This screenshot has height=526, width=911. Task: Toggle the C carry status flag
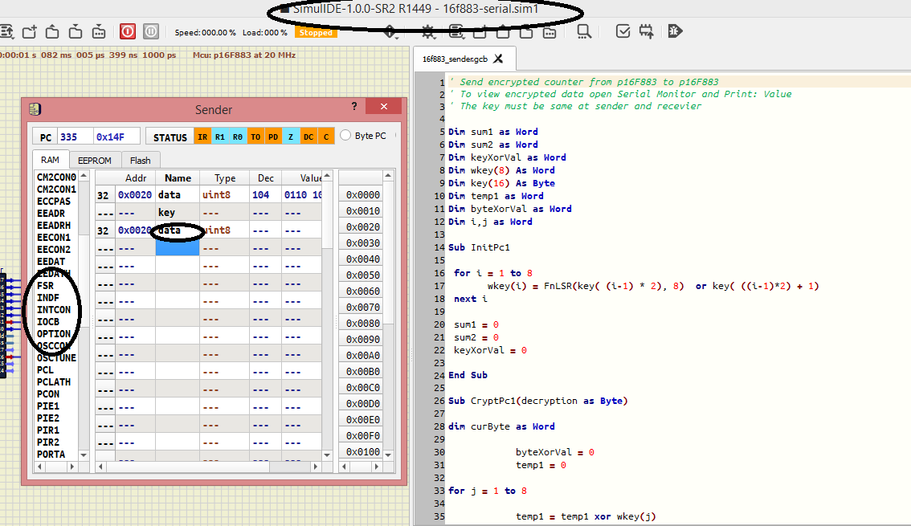coord(325,137)
